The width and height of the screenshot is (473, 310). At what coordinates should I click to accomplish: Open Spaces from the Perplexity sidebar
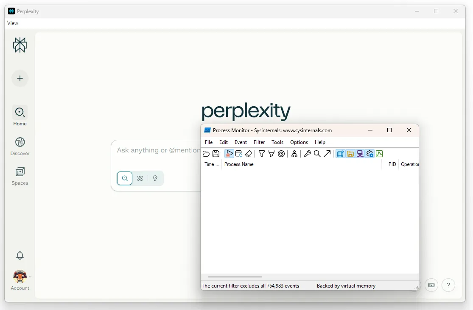pyautogui.click(x=20, y=176)
